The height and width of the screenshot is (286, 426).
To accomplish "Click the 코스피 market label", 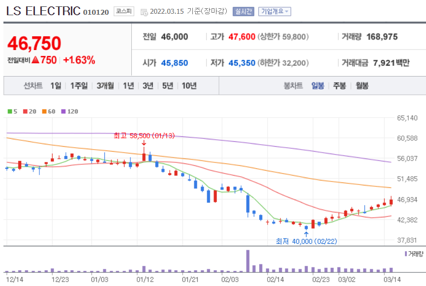I will click(124, 11).
